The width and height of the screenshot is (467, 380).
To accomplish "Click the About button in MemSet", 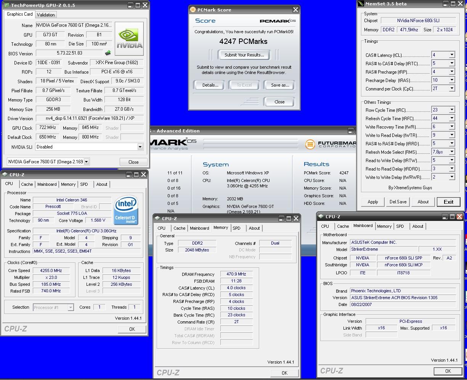I will (x=423, y=202).
